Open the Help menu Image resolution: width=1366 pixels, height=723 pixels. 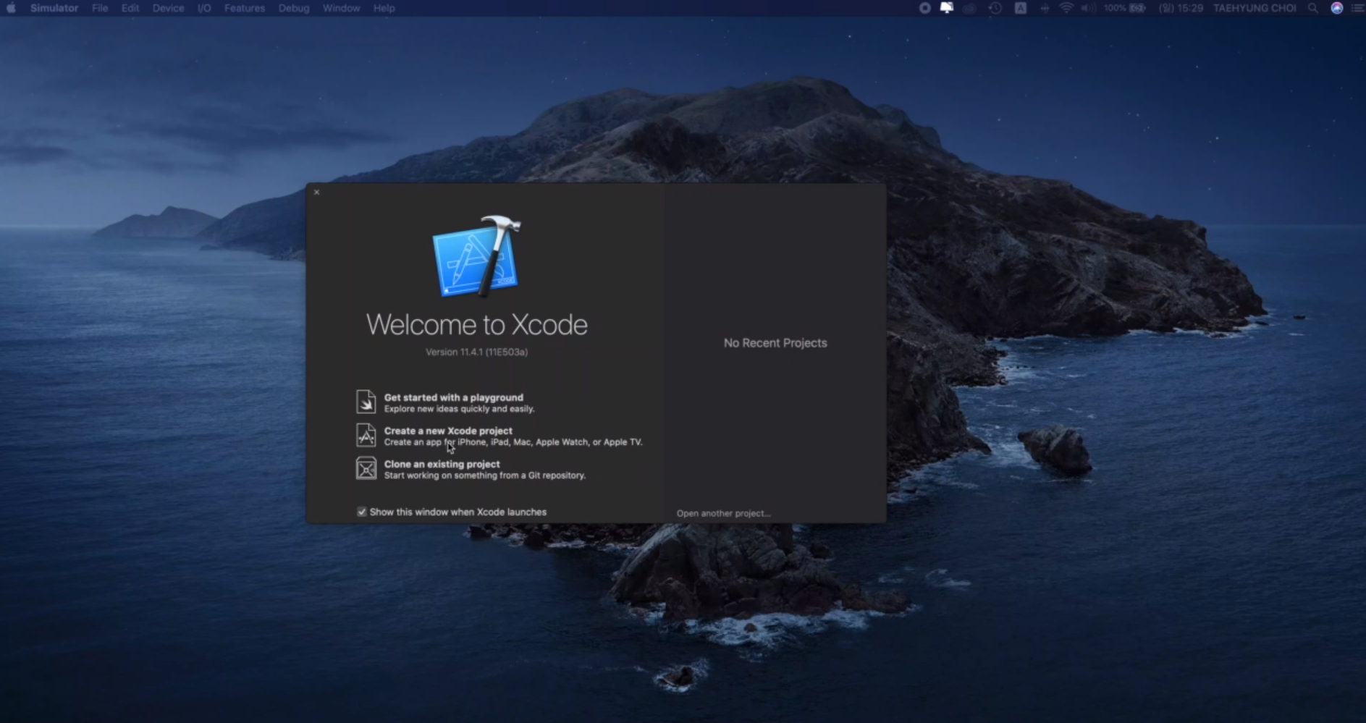(x=384, y=8)
